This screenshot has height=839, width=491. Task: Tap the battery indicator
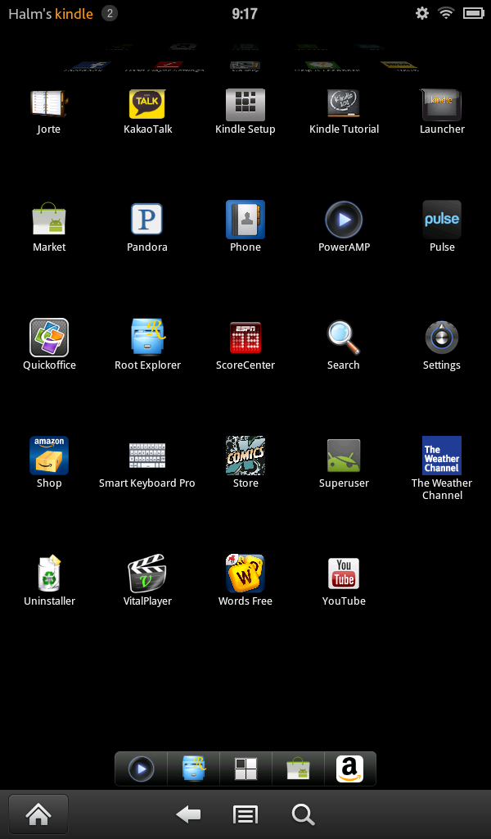click(x=473, y=13)
